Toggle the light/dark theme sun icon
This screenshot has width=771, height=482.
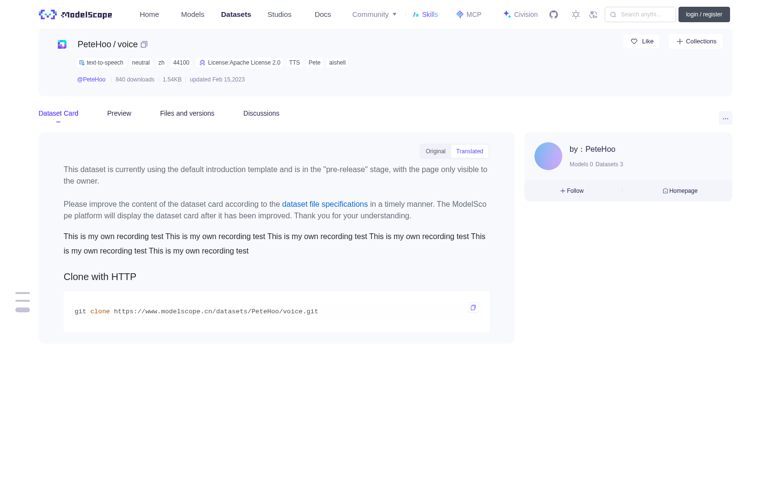coord(575,14)
